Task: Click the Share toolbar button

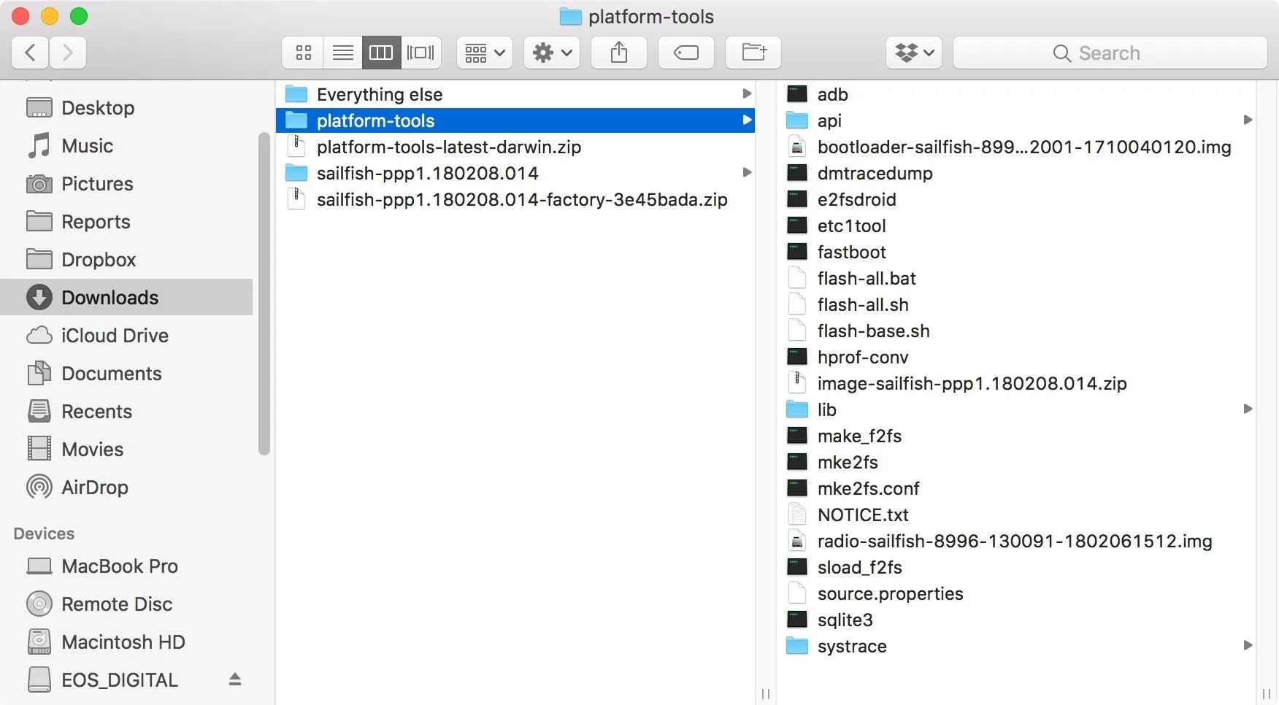Action: [x=619, y=53]
